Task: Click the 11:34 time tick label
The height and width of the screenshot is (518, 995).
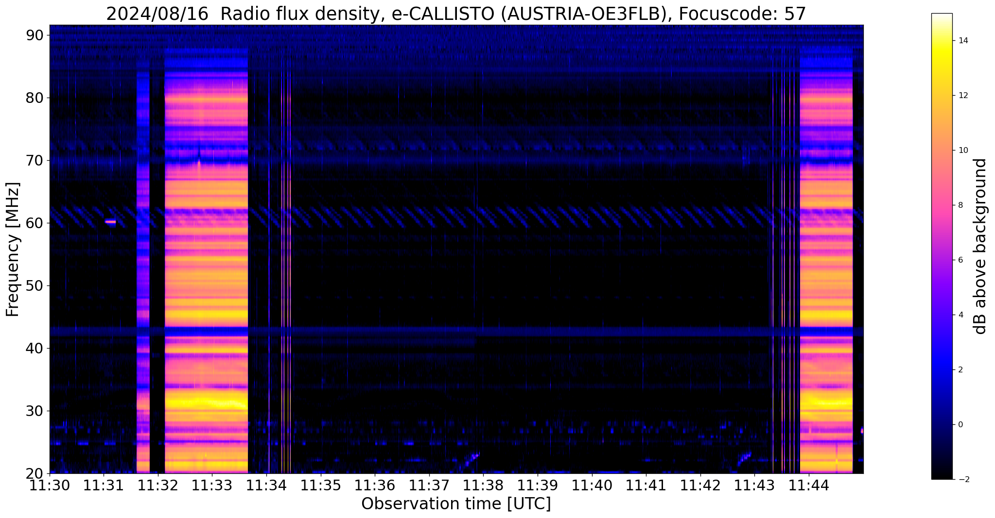Action: coord(266,485)
